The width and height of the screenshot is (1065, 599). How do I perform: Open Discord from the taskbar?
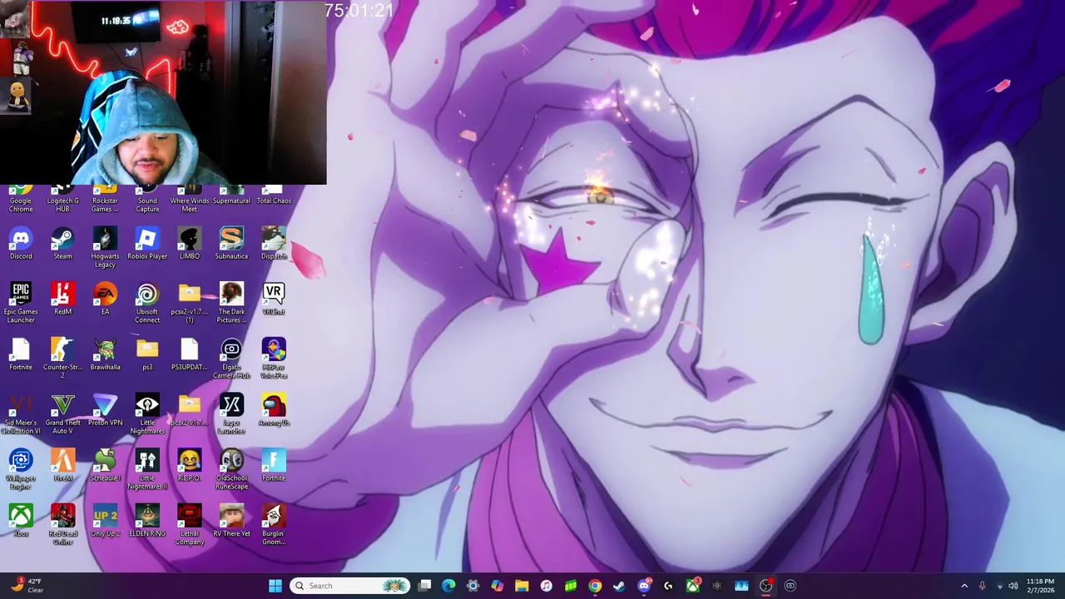(643, 586)
